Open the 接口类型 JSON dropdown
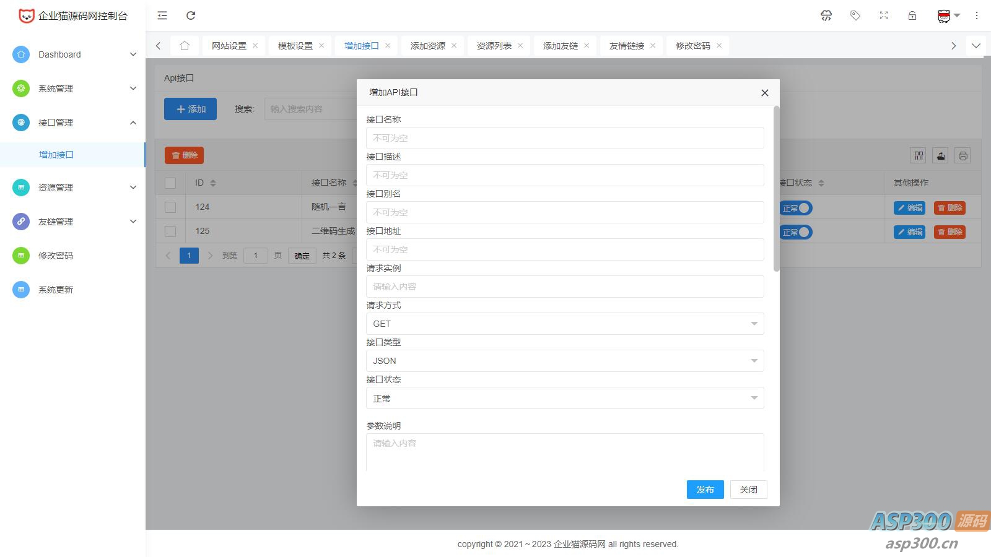 564,360
